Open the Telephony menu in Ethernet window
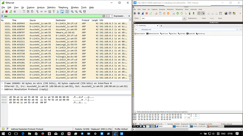Viewport: 243px width, 136px height. coord(63,7)
